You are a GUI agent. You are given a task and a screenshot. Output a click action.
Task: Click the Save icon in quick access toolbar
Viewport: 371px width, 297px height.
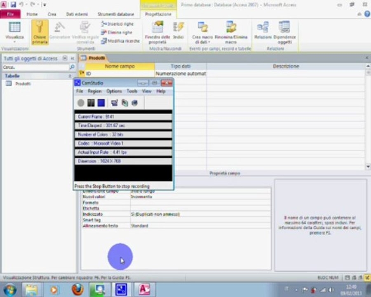pos(13,5)
